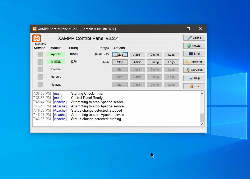This screenshot has height=179, width=250.
Task: Open Apache Config menu
Action: coord(154,55)
